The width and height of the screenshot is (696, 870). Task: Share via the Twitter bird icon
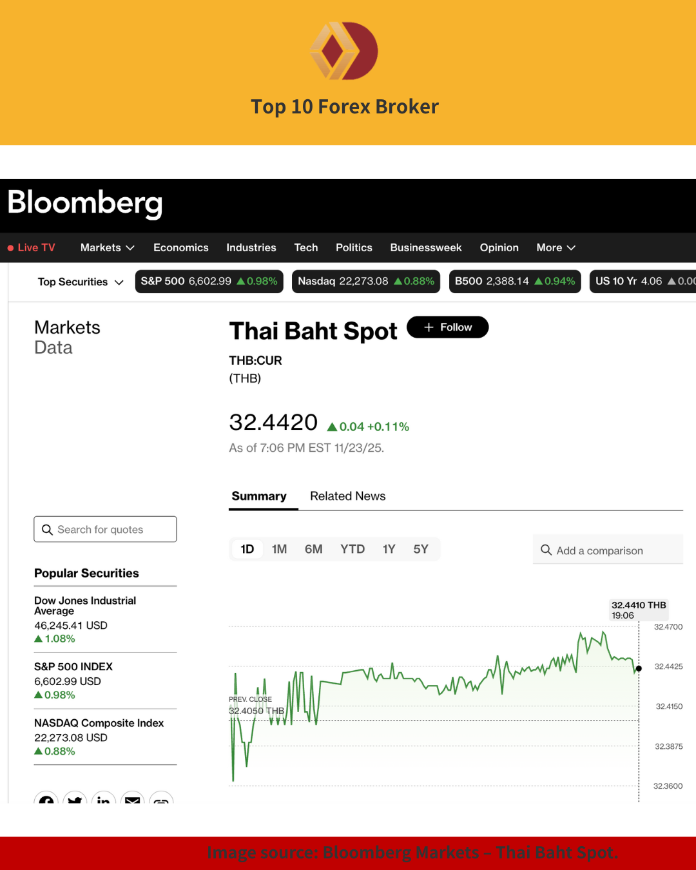tap(75, 801)
